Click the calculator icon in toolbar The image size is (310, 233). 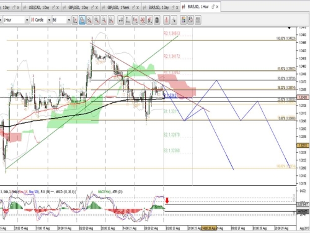click(157, 20)
